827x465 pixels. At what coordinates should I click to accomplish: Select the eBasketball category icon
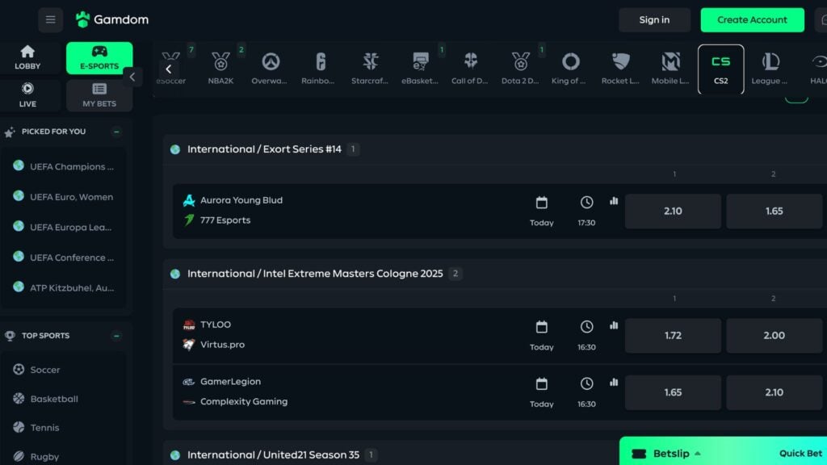420,69
